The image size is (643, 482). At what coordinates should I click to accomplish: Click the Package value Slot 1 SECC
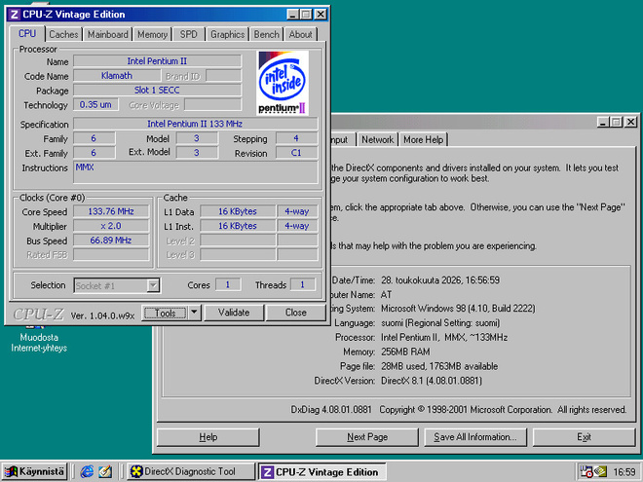(x=157, y=91)
